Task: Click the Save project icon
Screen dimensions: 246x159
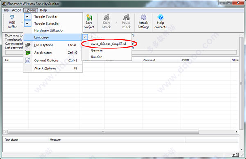Action: (89, 22)
